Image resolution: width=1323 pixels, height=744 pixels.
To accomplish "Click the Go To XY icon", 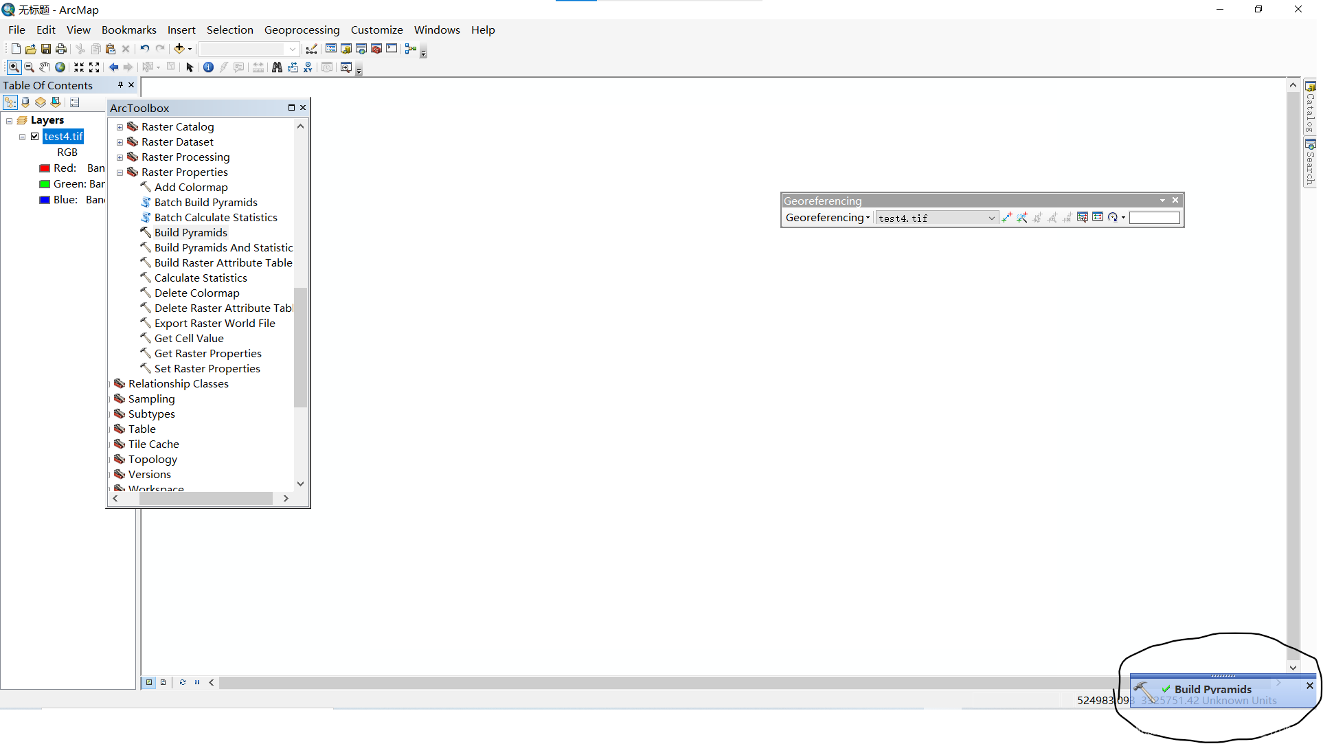I will click(x=308, y=67).
